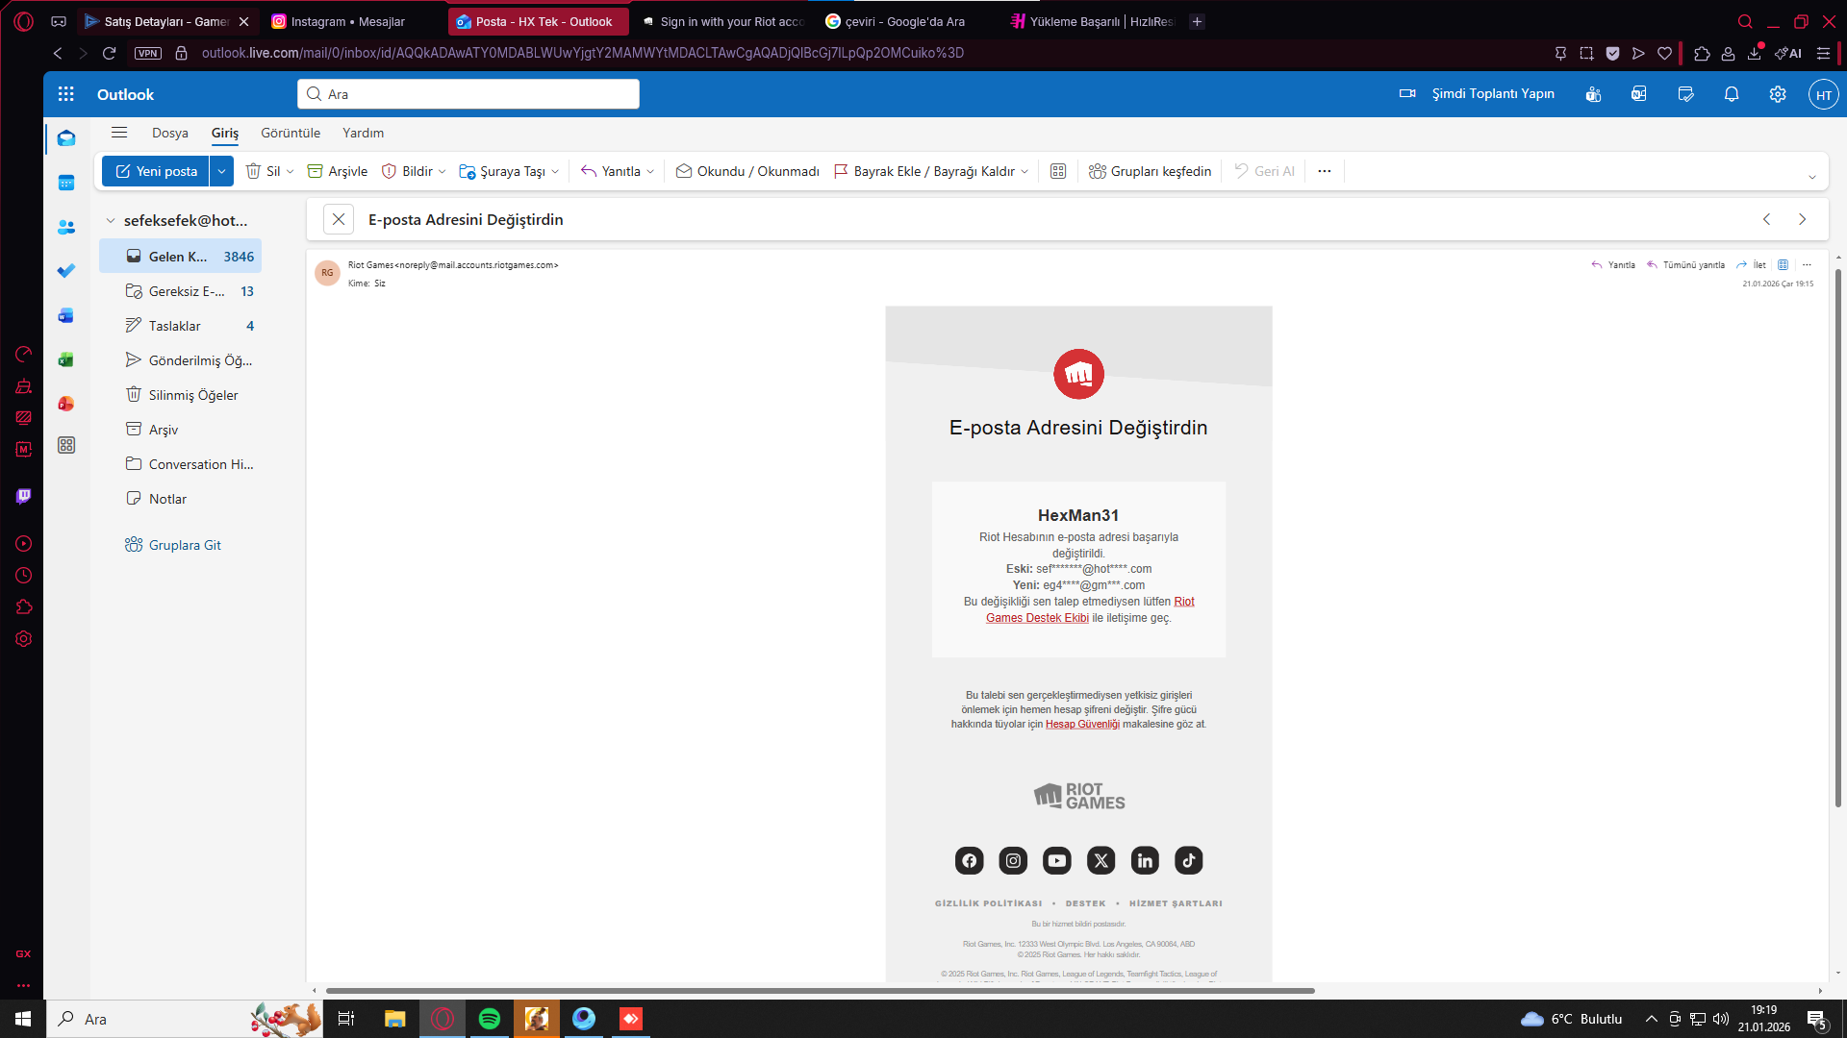Screen dimensions: 1847x1038
Task: Click Riot Games X icon in email
Action: coord(1101,860)
